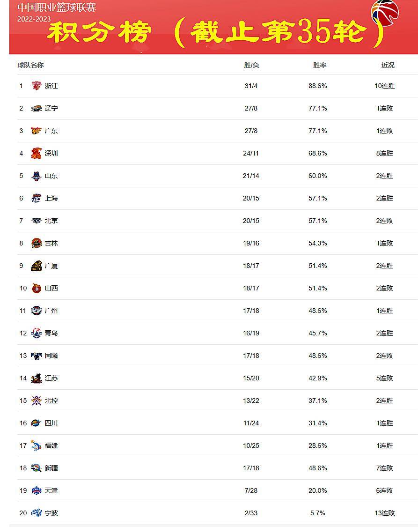Click the Jilin (吉林) team logo
Screen dimensions: 418x527
point(36,243)
